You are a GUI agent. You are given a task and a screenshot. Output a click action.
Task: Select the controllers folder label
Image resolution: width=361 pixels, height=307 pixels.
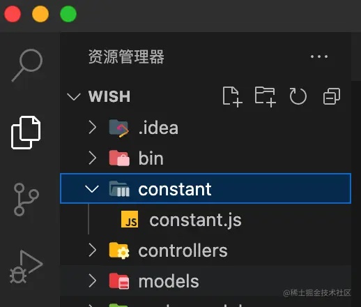[183, 250]
